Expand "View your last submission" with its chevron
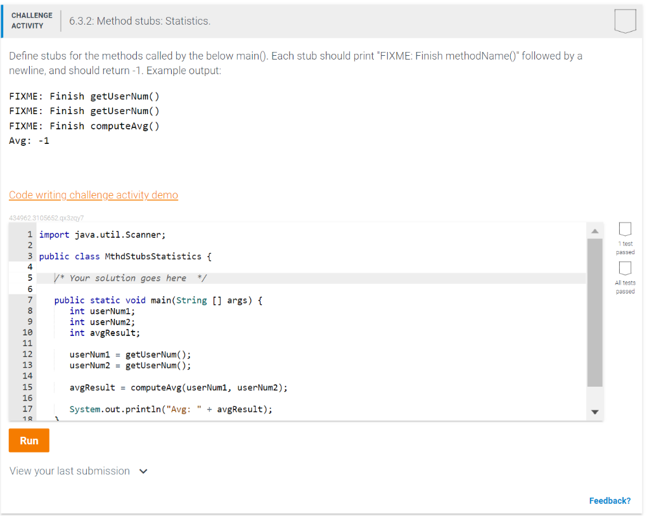Image resolution: width=649 pixels, height=516 pixels. click(143, 471)
